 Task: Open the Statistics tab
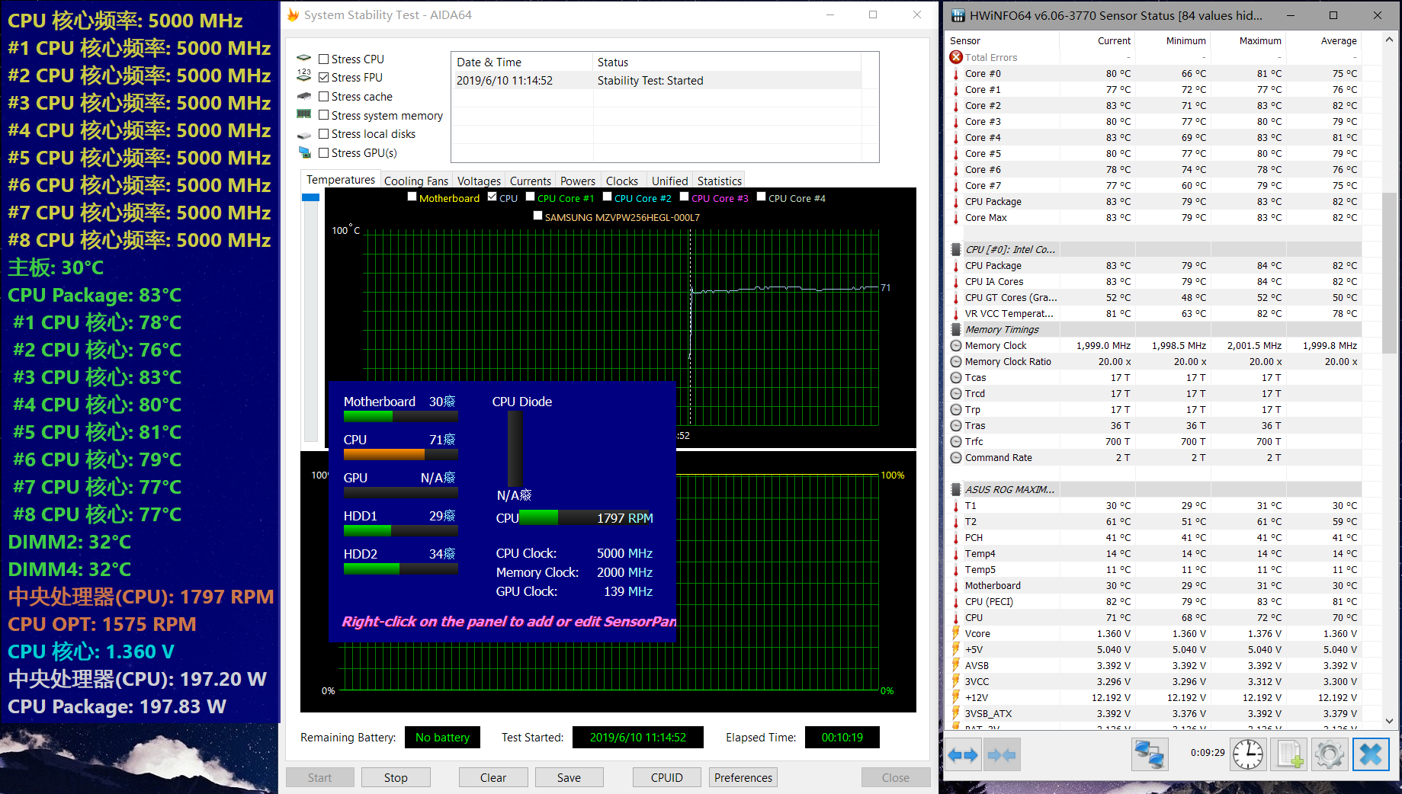pos(719,181)
